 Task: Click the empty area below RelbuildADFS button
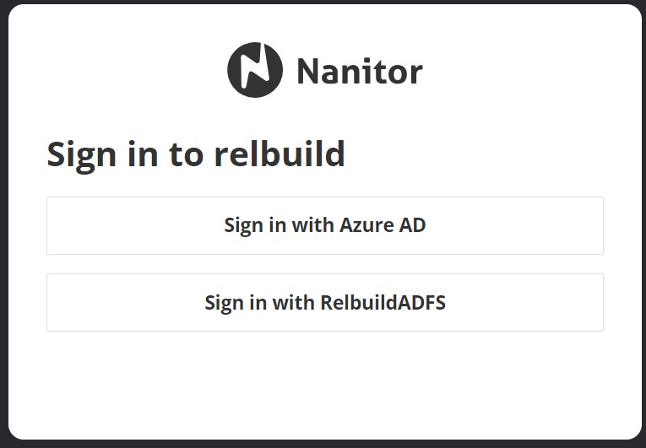(x=324, y=380)
